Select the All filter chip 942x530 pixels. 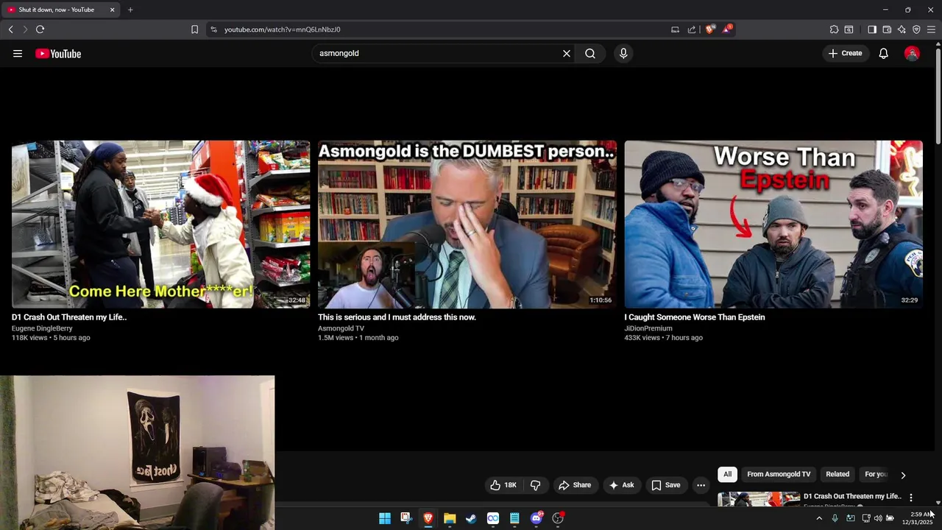[727, 474]
